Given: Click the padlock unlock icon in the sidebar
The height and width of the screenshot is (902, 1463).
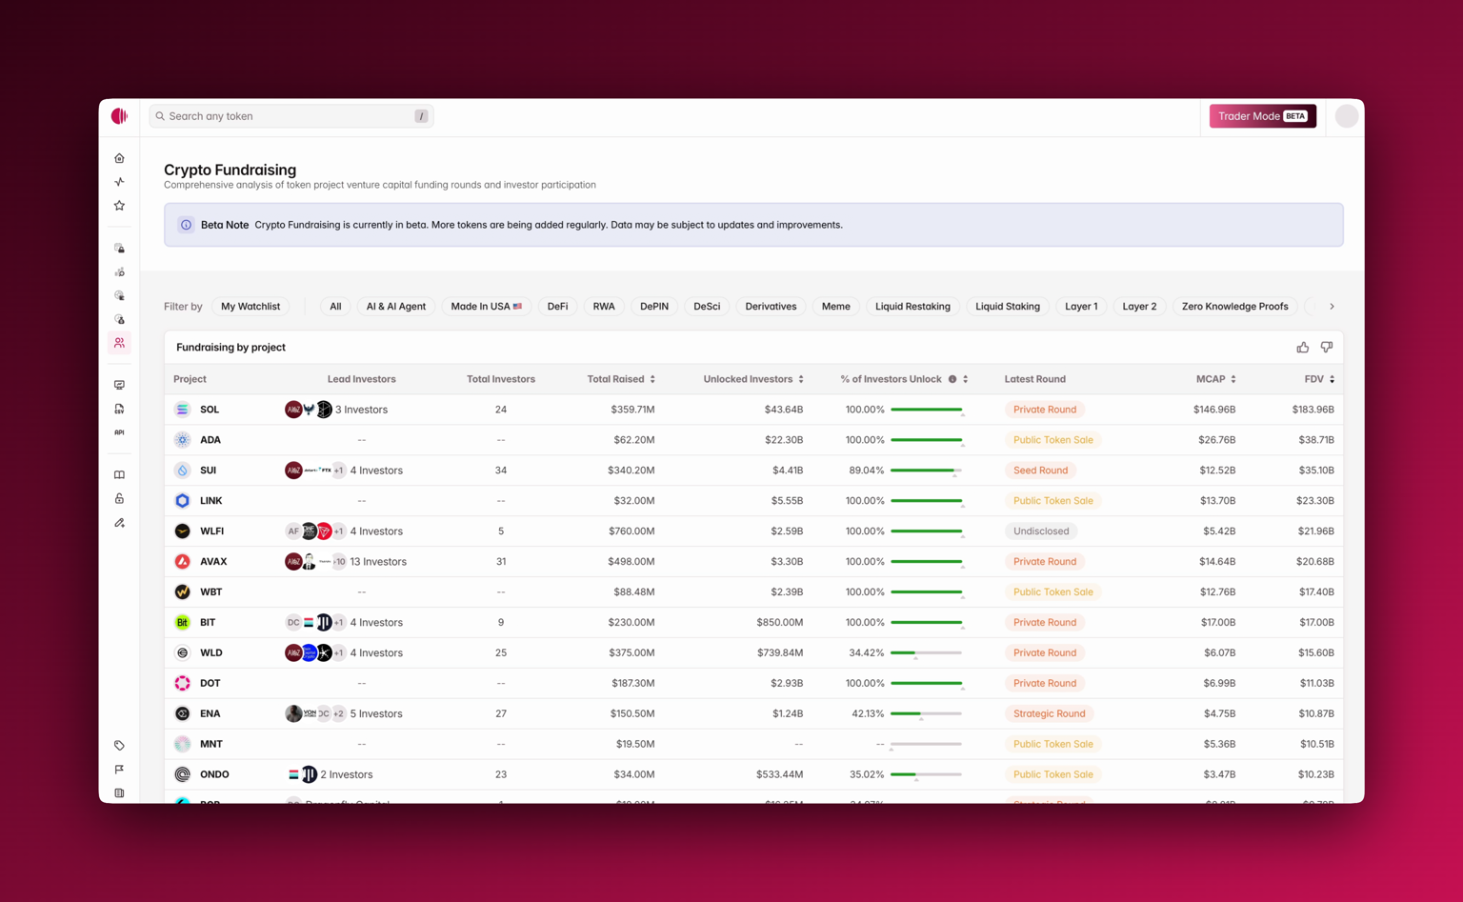Looking at the screenshot, I should point(119,498).
